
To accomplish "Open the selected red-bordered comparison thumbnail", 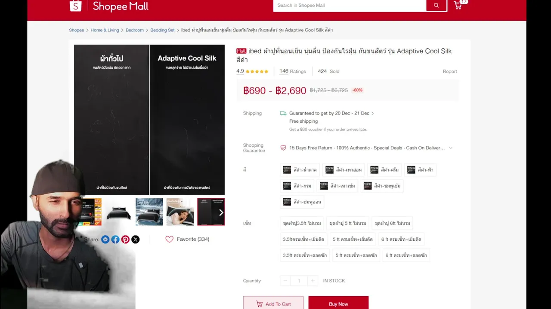I will (x=211, y=212).
